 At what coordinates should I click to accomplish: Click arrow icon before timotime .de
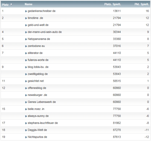[26, 18]
